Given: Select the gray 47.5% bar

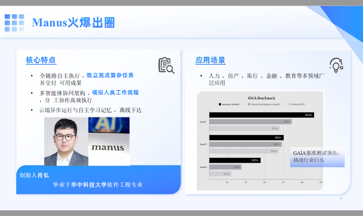Looking at the screenshot, I should coord(226,167).
